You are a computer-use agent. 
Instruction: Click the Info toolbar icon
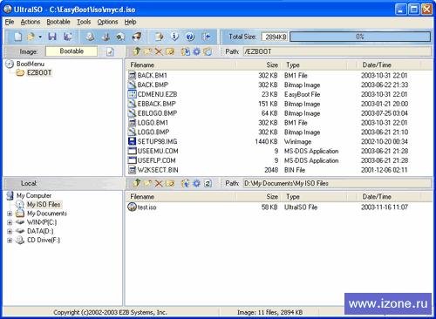174,37
